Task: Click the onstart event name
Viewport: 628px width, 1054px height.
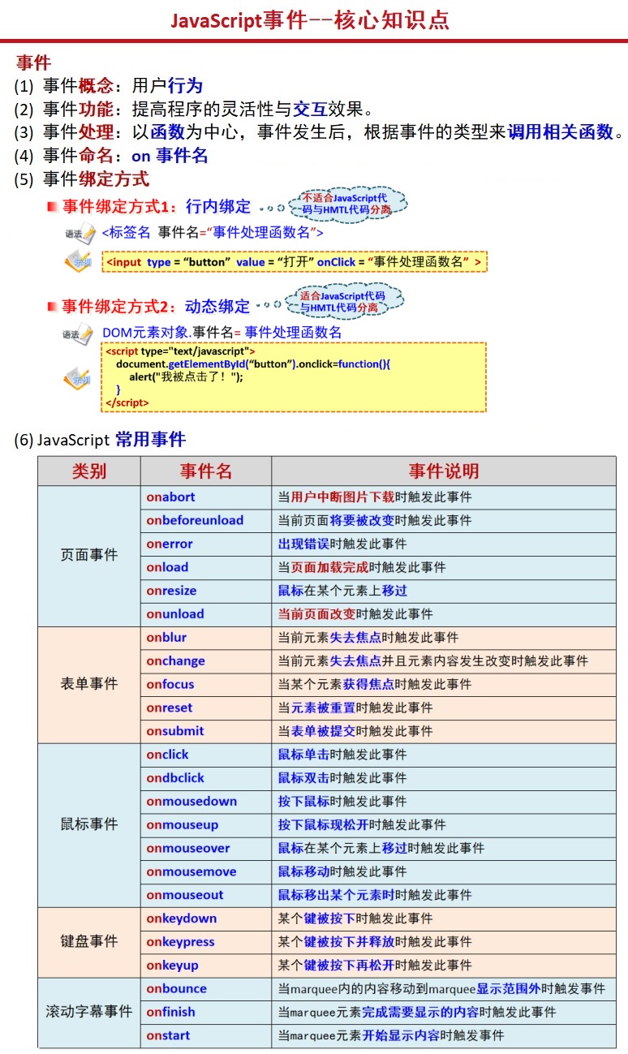Action: pyautogui.click(x=168, y=1035)
